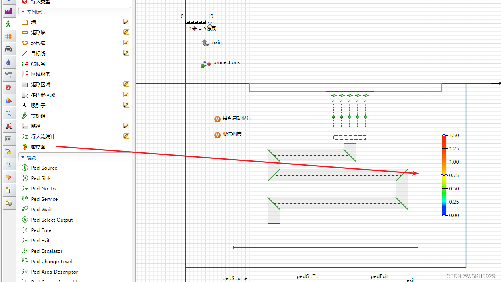Open the Fluid Library droplet icon
The width and height of the screenshot is (501, 282).
(x=8, y=62)
